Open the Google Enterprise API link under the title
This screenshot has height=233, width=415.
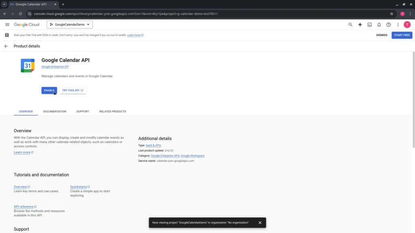pyautogui.click(x=55, y=67)
